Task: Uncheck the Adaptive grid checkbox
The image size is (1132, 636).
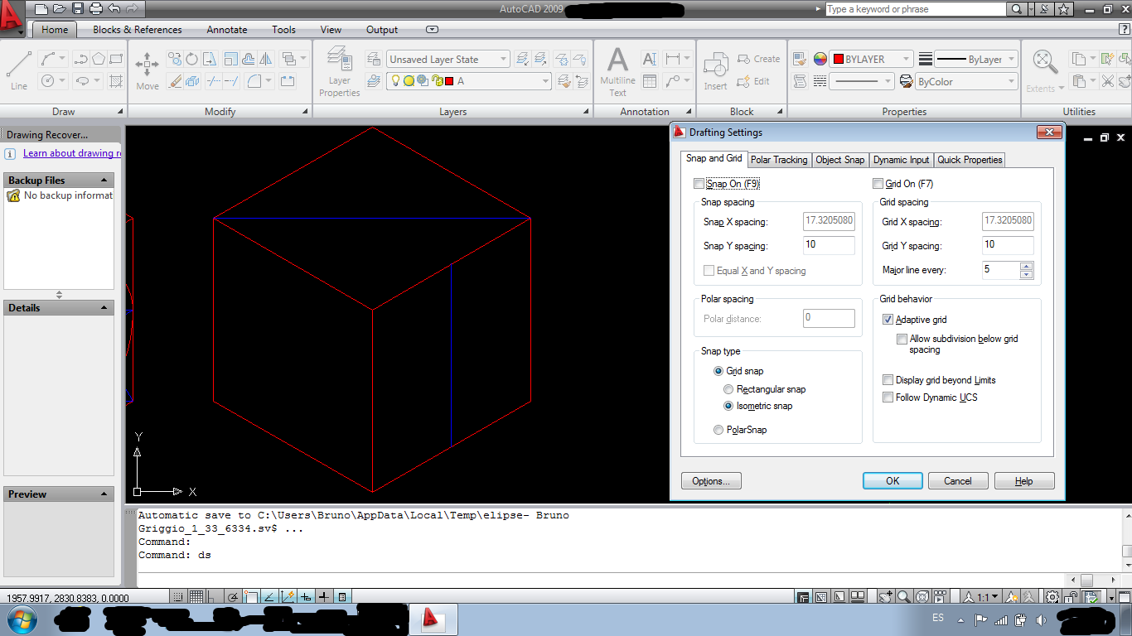Action: (888, 320)
